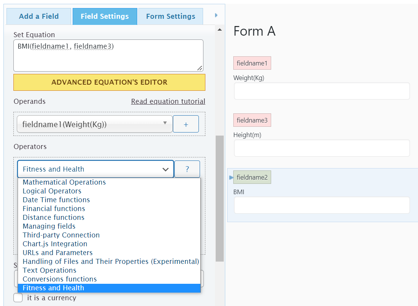418x306 pixels.
Task: Choose Date Time functions option
Action: (56, 200)
